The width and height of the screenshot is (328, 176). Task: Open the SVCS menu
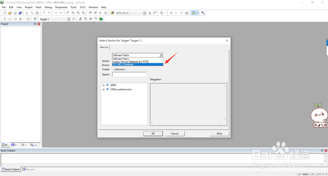coord(83,7)
